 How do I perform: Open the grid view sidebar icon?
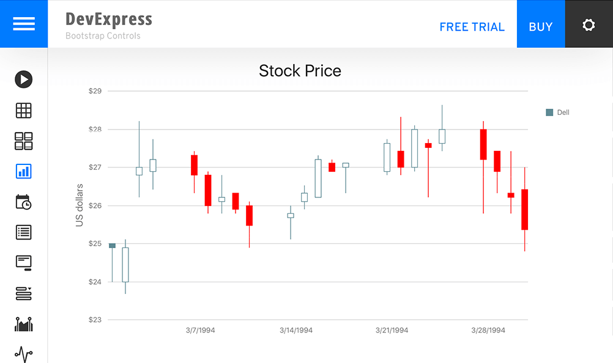coord(24,111)
